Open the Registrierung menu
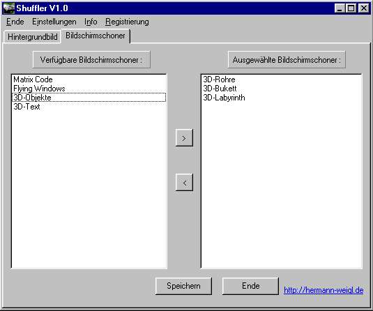This screenshot has height=311, width=373. [127, 22]
